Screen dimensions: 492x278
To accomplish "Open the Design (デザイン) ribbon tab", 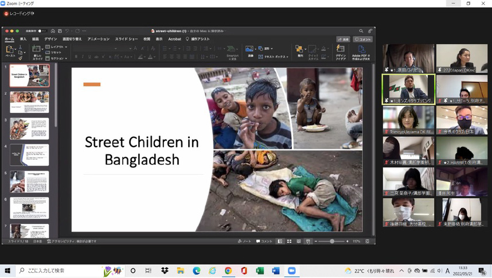I will tap(50, 39).
